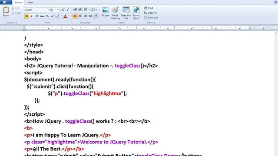Click the Paste clipboard icon

point(6,10)
